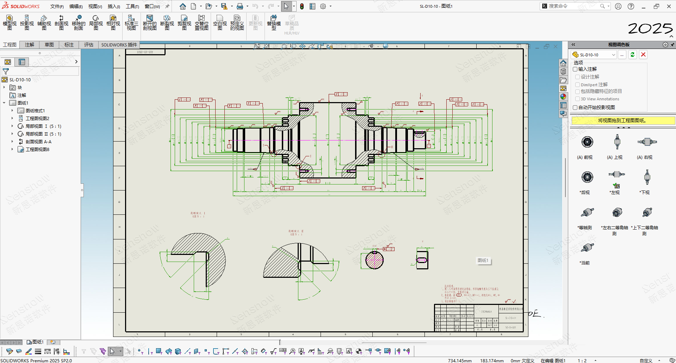Viewport: 676px width, 363px height.
Task: Click the green refresh button in view palette
Action: 633,55
